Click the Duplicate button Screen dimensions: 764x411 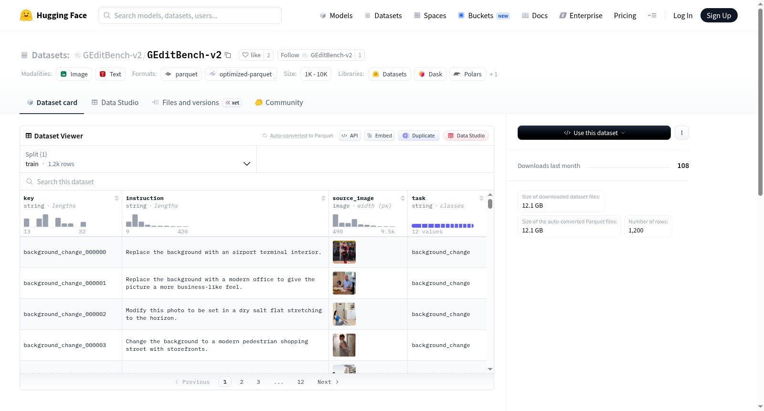[419, 136]
